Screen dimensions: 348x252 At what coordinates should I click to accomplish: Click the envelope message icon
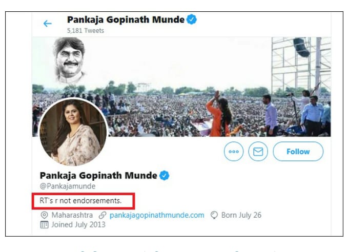pyautogui.click(x=258, y=152)
